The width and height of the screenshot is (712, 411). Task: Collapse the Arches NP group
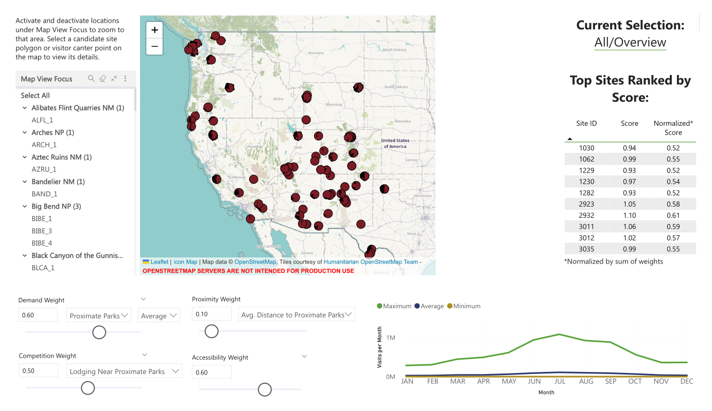tap(25, 133)
